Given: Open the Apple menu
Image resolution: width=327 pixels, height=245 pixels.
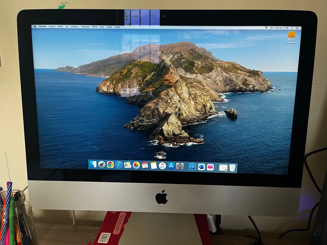Looking at the screenshot, I should 35,26.
